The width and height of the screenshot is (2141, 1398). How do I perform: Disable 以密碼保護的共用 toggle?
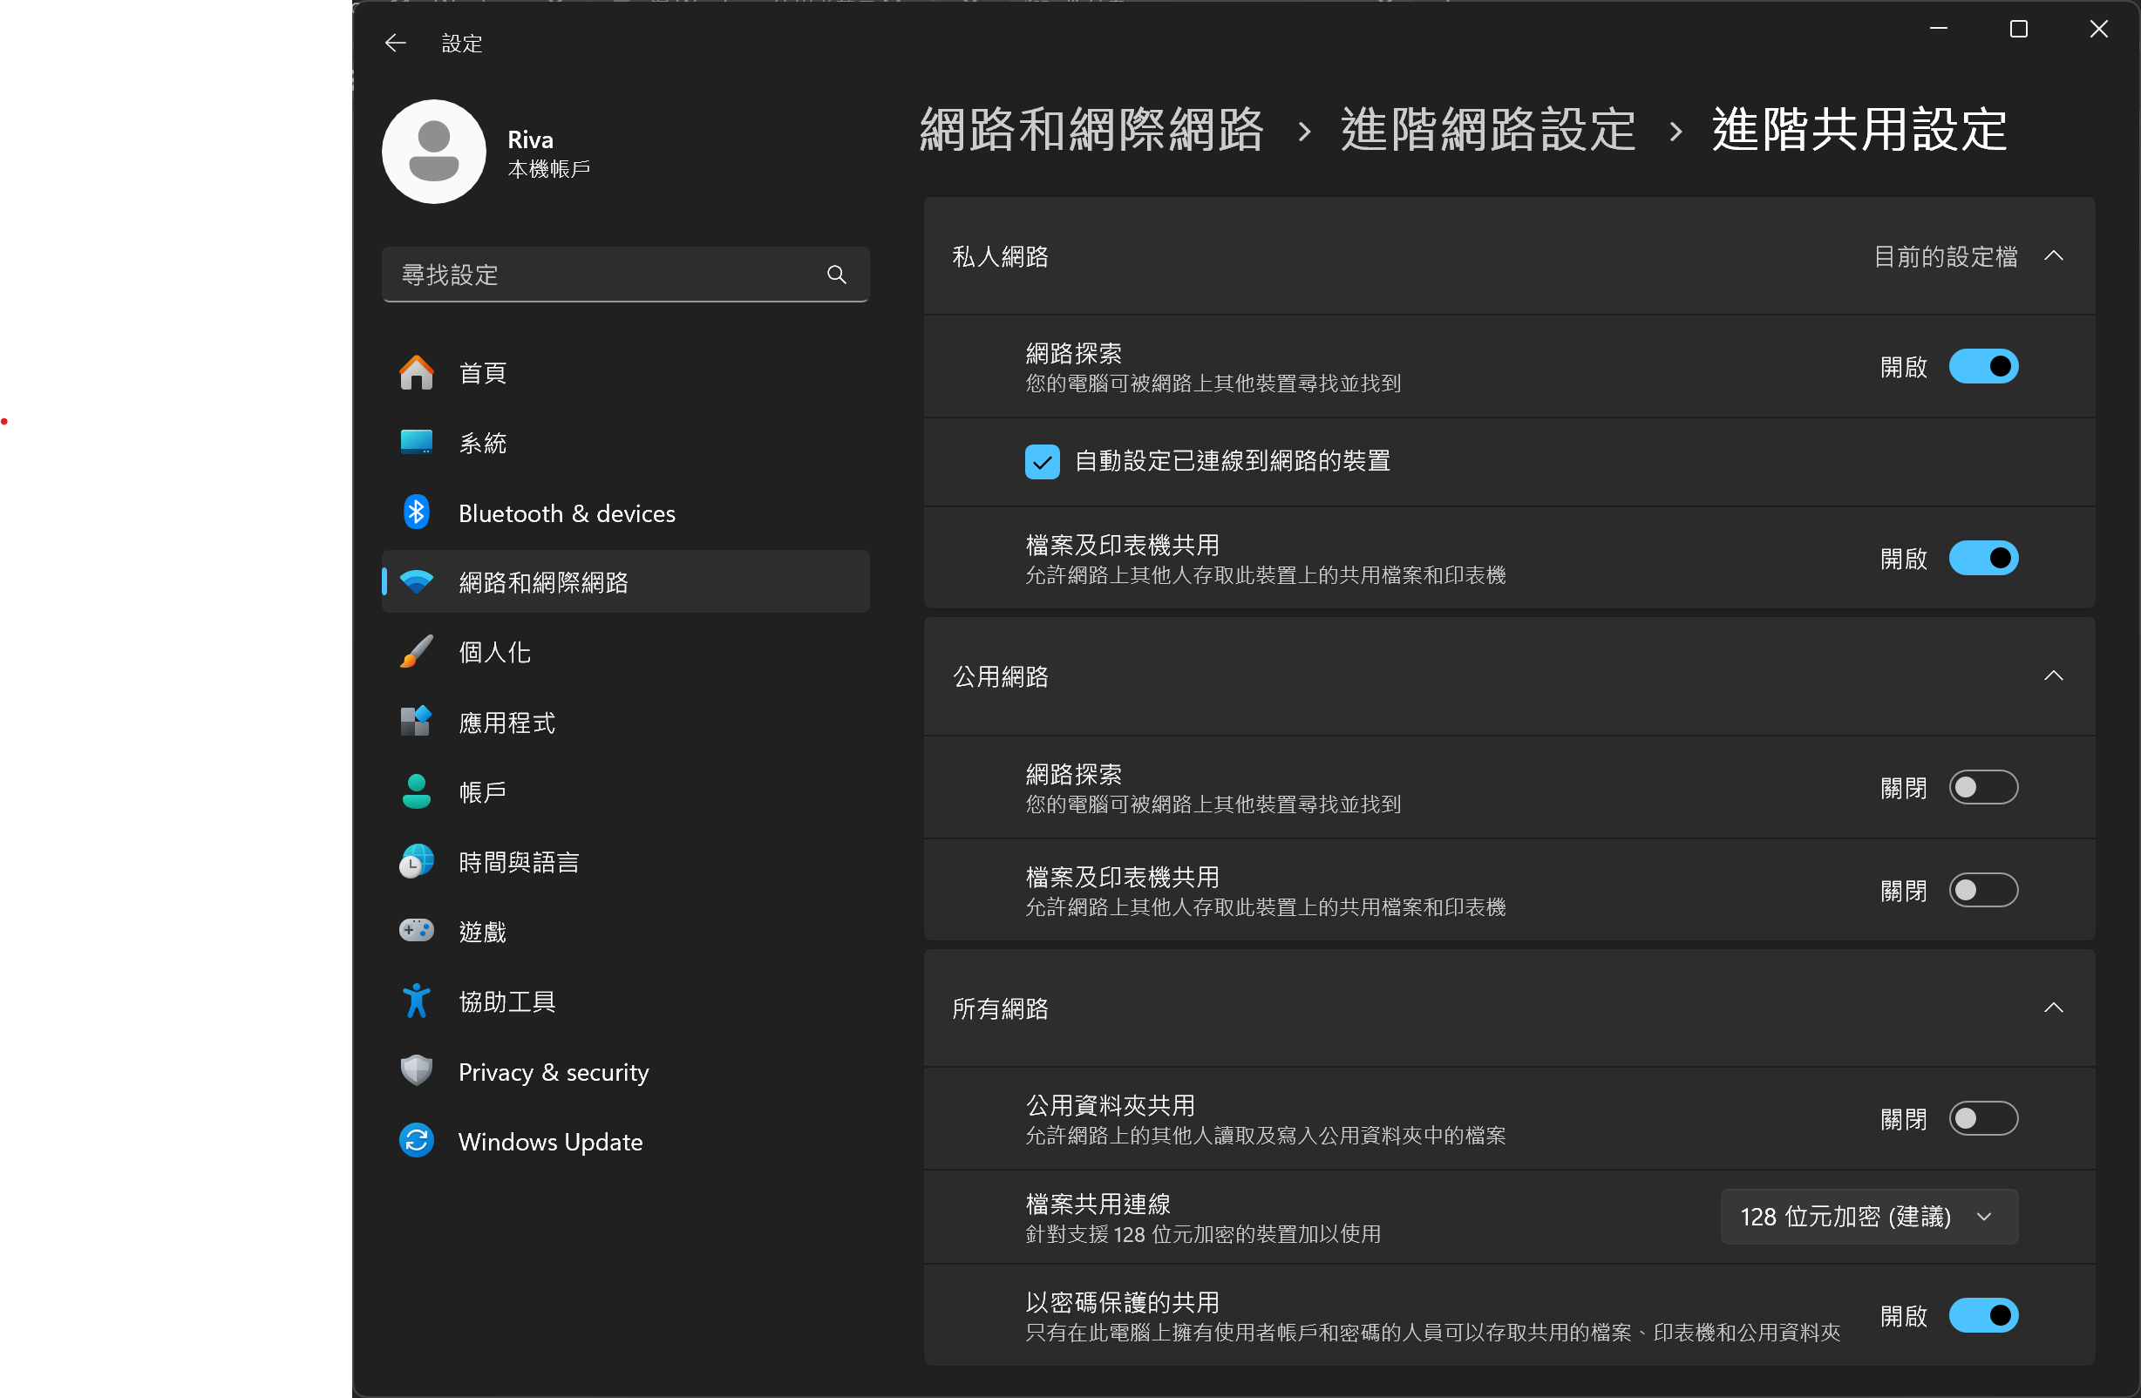point(1982,1315)
